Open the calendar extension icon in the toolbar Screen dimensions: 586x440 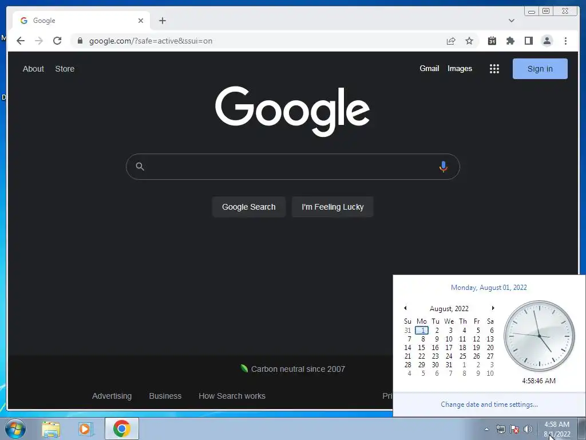point(492,41)
